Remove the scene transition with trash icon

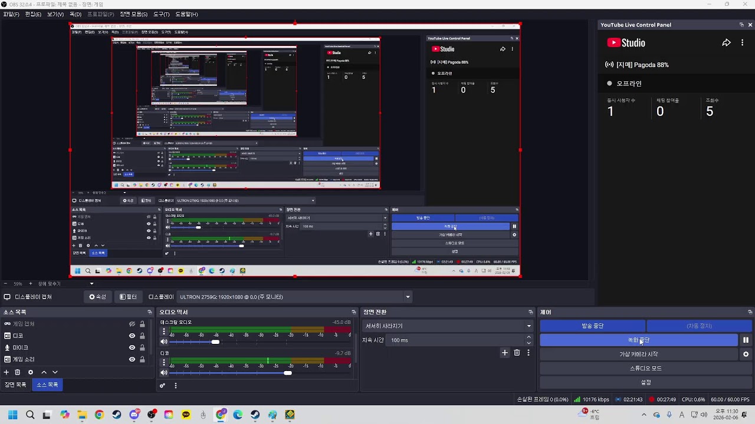[x=517, y=353]
